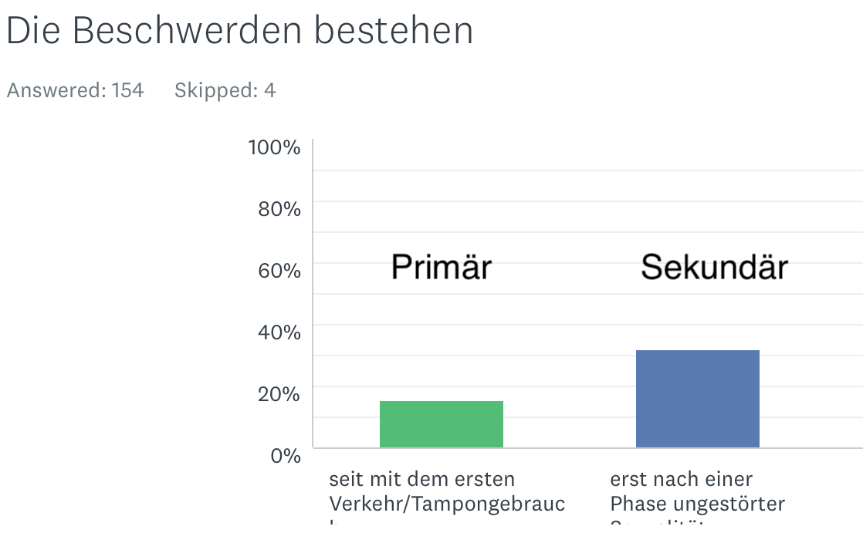Click the erst nach einer label
This screenshot has height=560, width=863.
[681, 479]
